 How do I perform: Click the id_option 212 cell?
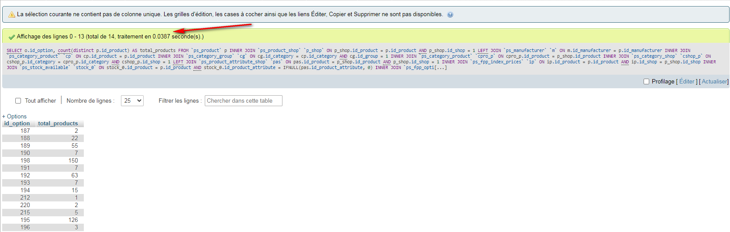coord(25,197)
